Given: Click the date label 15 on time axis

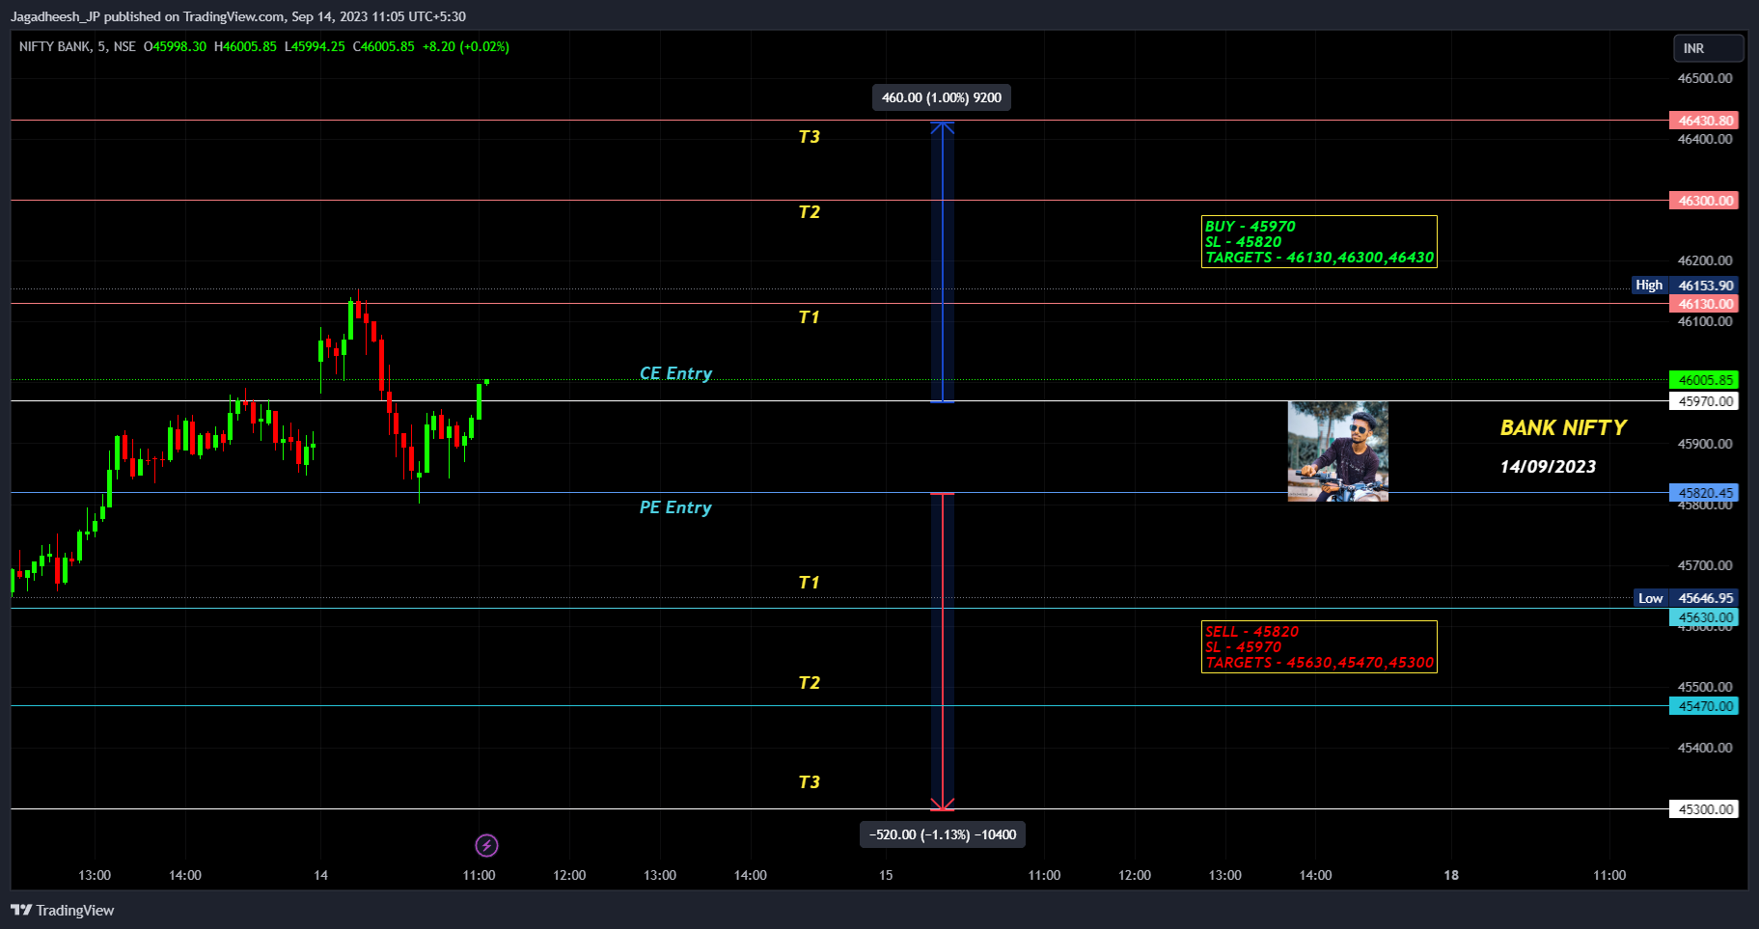Looking at the screenshot, I should point(886,875).
